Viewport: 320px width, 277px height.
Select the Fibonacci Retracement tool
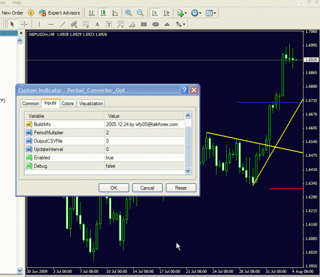point(86,24)
